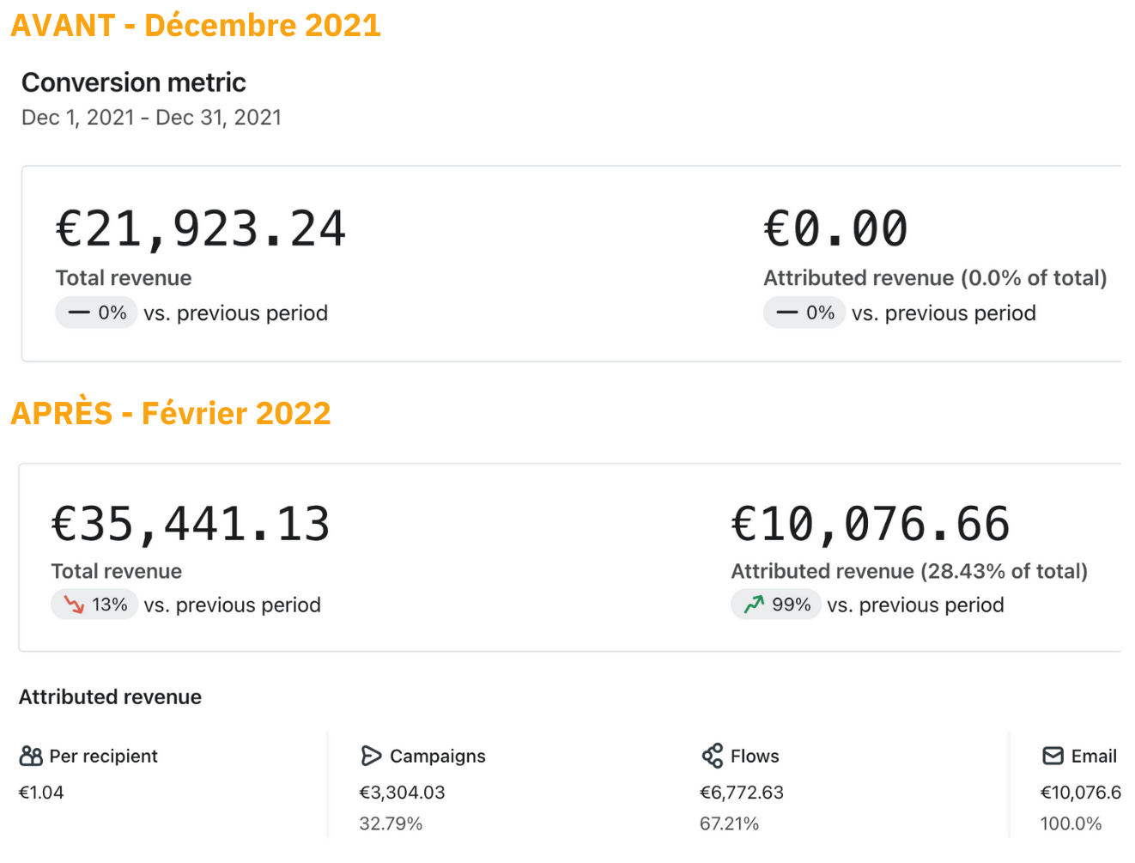This screenshot has height=863, width=1135.
Task: Click the 99% change badge
Action: (774, 605)
